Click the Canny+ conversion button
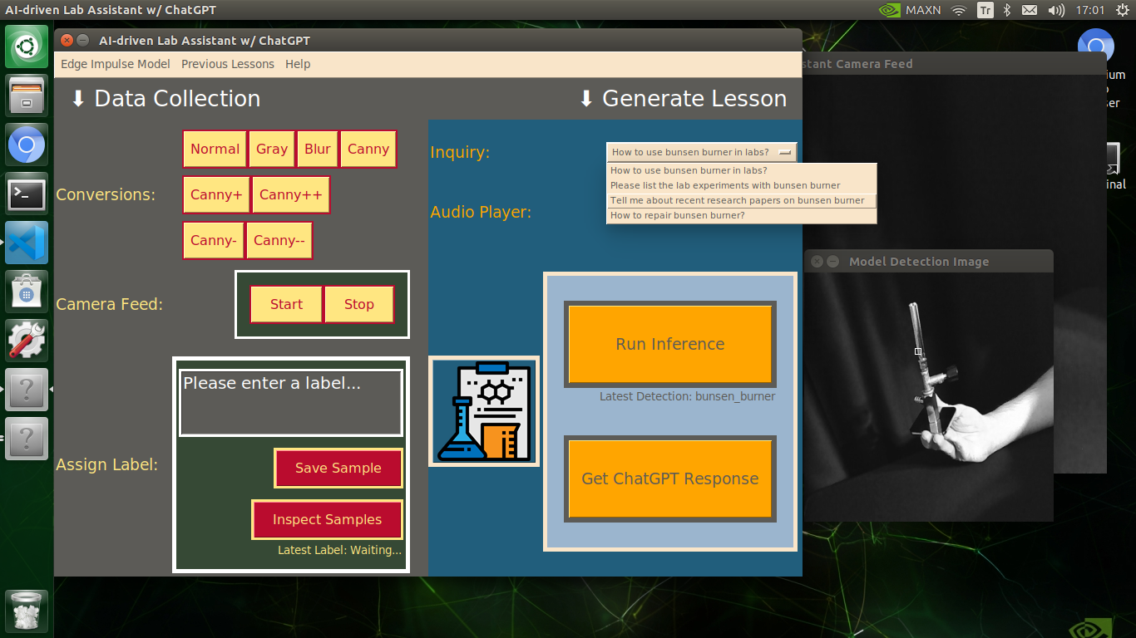The image size is (1136, 638). (x=216, y=194)
